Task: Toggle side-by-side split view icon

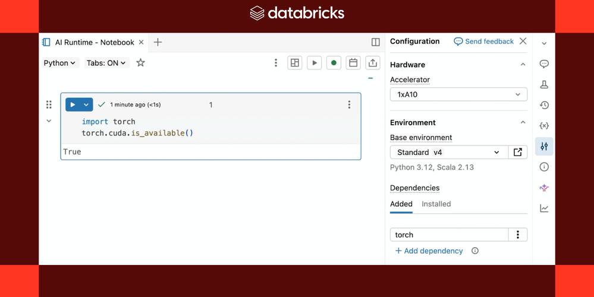Action: click(375, 42)
